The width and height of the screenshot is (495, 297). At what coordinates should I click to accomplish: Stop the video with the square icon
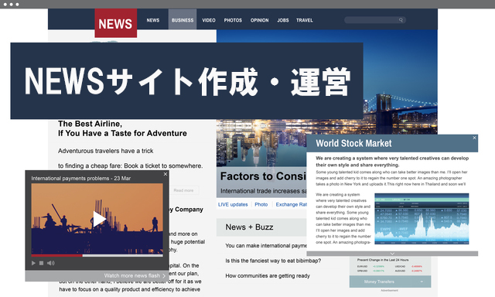point(41,263)
